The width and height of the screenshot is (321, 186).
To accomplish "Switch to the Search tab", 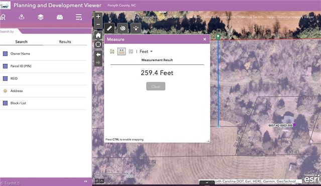I will [21, 41].
